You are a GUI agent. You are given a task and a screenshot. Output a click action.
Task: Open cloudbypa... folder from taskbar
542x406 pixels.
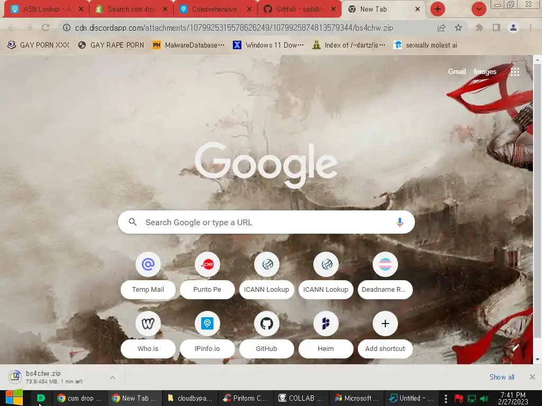coord(191,398)
